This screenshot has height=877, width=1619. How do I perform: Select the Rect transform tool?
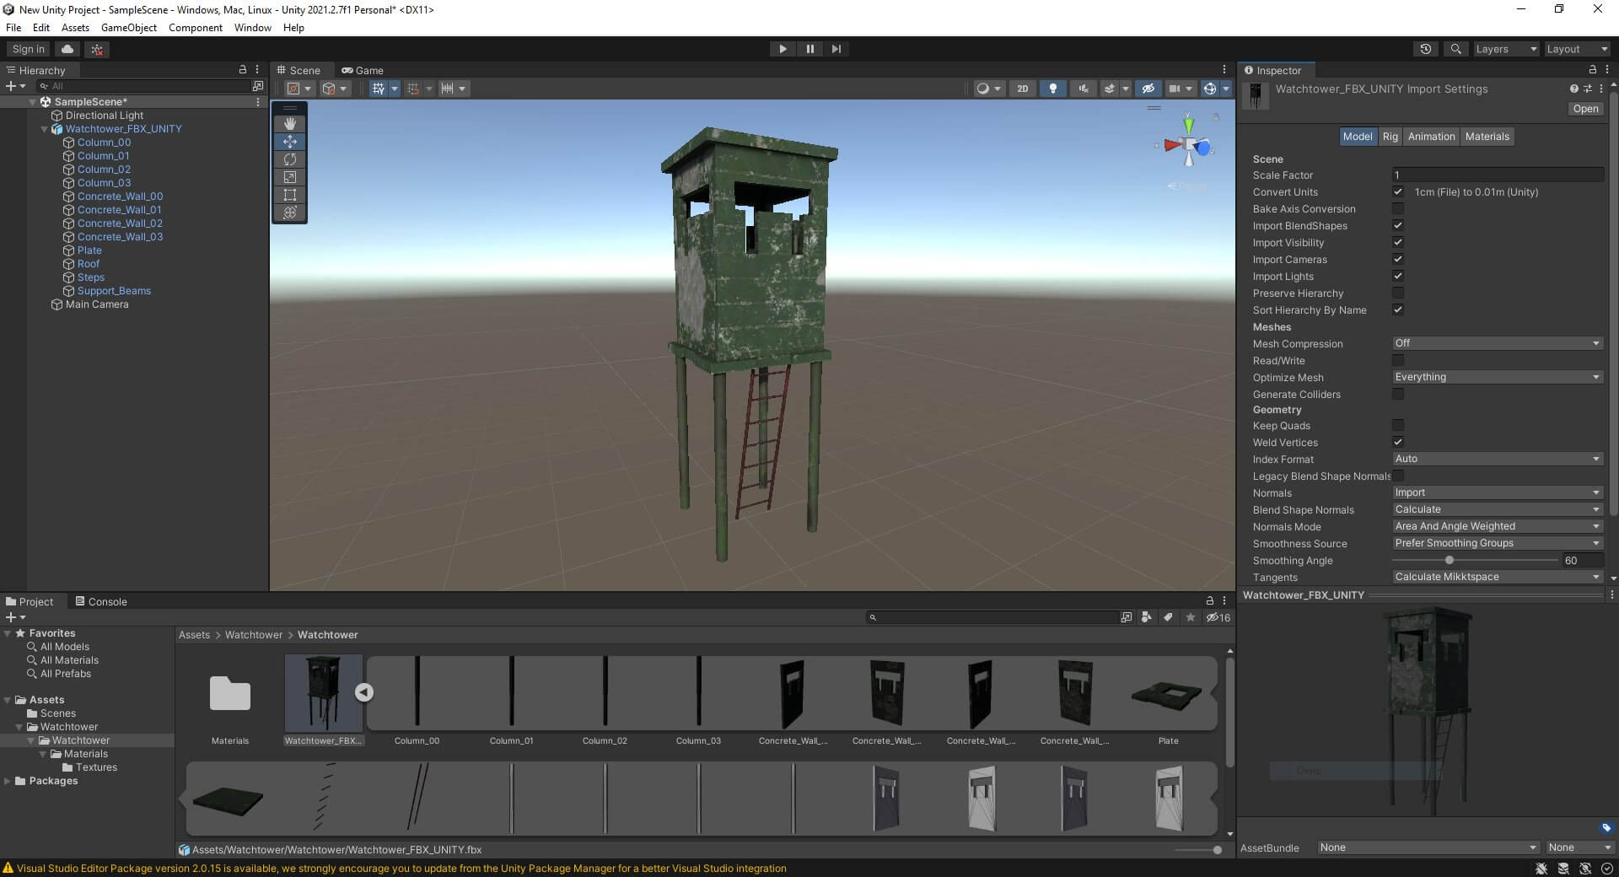point(290,195)
